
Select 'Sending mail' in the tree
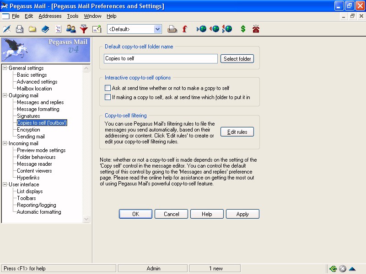31,137
